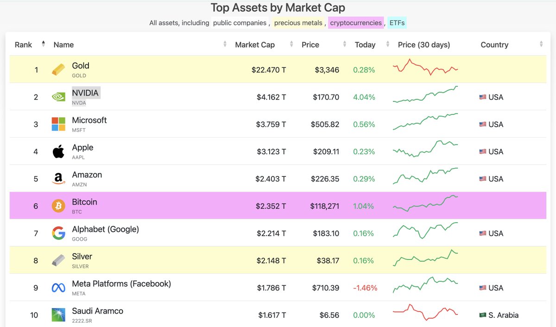Click the Apple logo icon

pos(58,151)
